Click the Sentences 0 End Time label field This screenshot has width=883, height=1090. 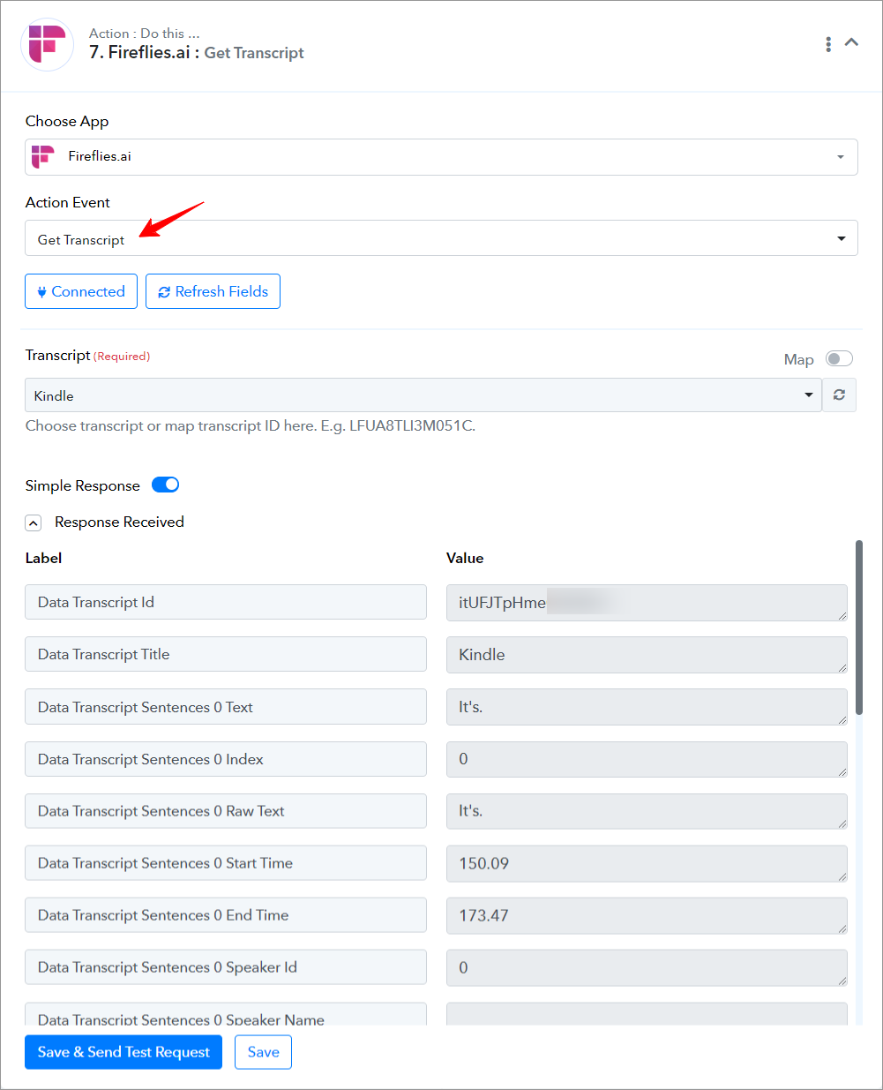point(226,915)
